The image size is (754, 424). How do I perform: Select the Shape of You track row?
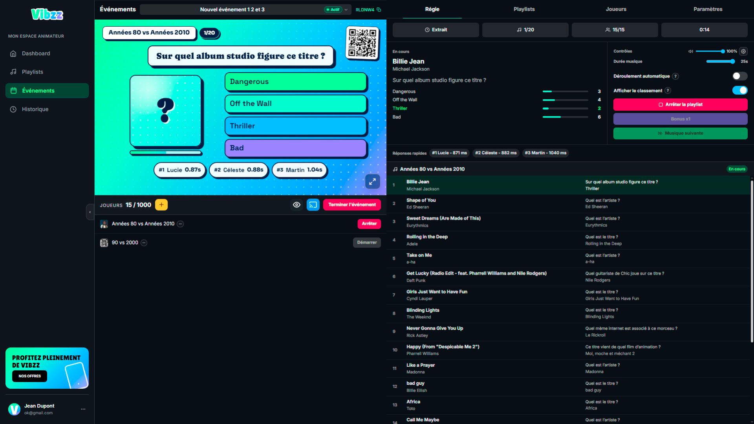click(x=568, y=203)
